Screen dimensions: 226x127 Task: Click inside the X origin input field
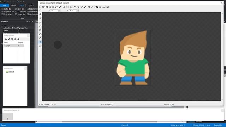pyautogui.click(x=54, y=11)
